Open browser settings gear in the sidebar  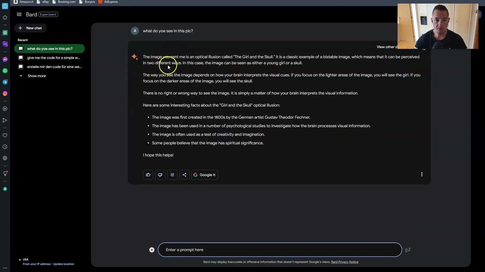click(5, 158)
